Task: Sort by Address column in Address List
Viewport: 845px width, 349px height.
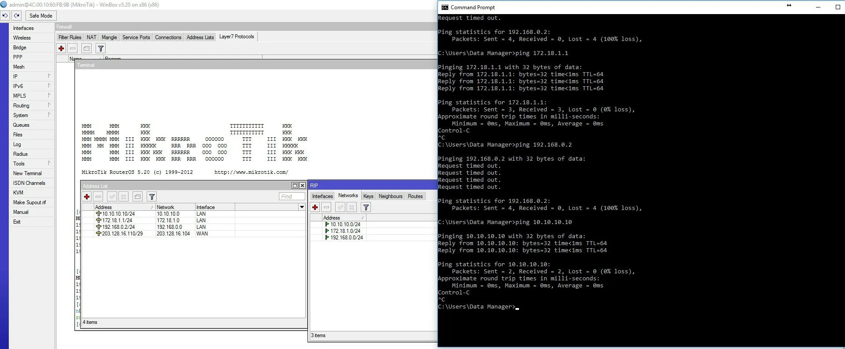Action: coord(124,207)
